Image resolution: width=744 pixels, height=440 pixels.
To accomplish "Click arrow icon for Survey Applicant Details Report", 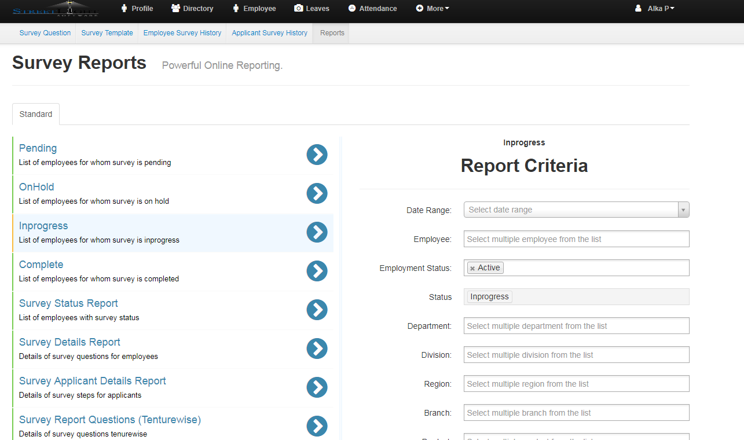I will click(x=317, y=387).
